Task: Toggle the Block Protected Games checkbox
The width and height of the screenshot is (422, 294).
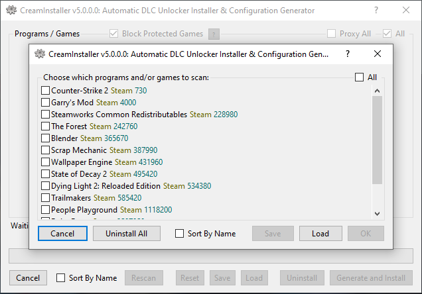Action: [x=113, y=34]
